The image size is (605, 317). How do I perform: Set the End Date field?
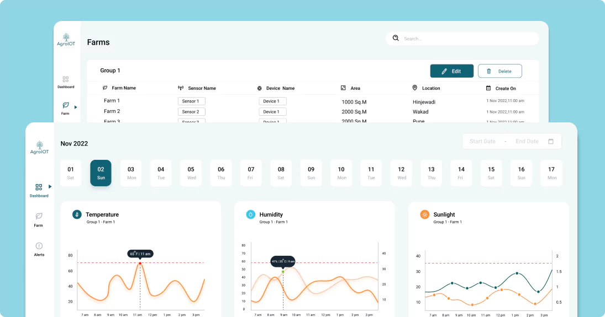tap(527, 141)
